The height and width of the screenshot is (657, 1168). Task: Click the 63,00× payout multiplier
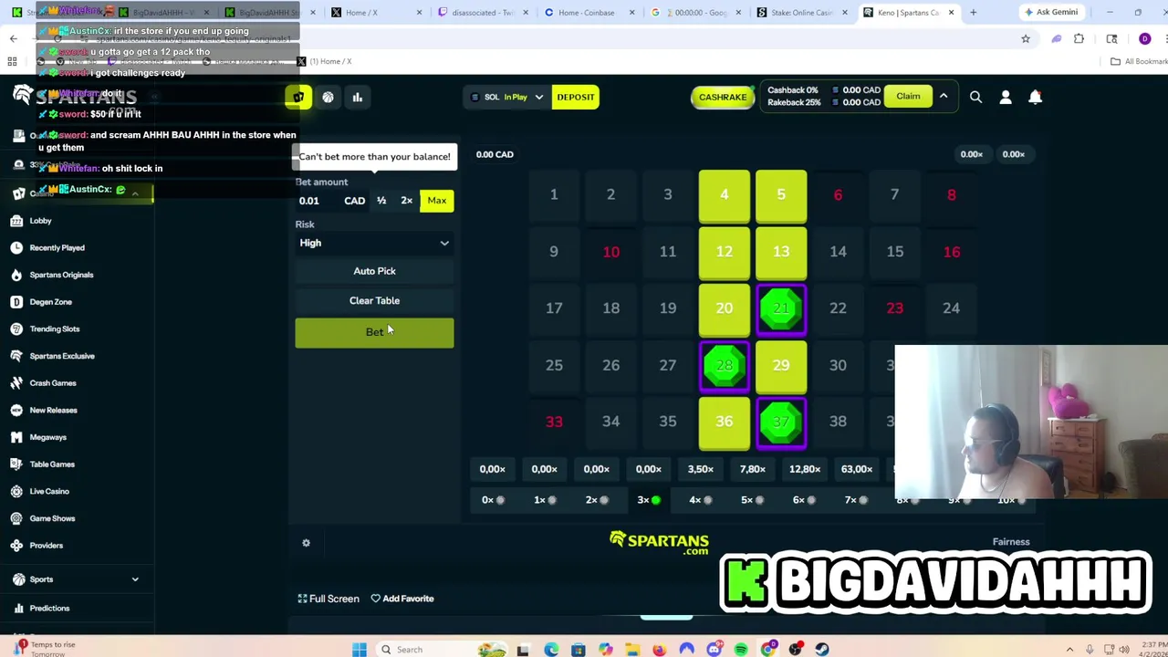tap(857, 469)
